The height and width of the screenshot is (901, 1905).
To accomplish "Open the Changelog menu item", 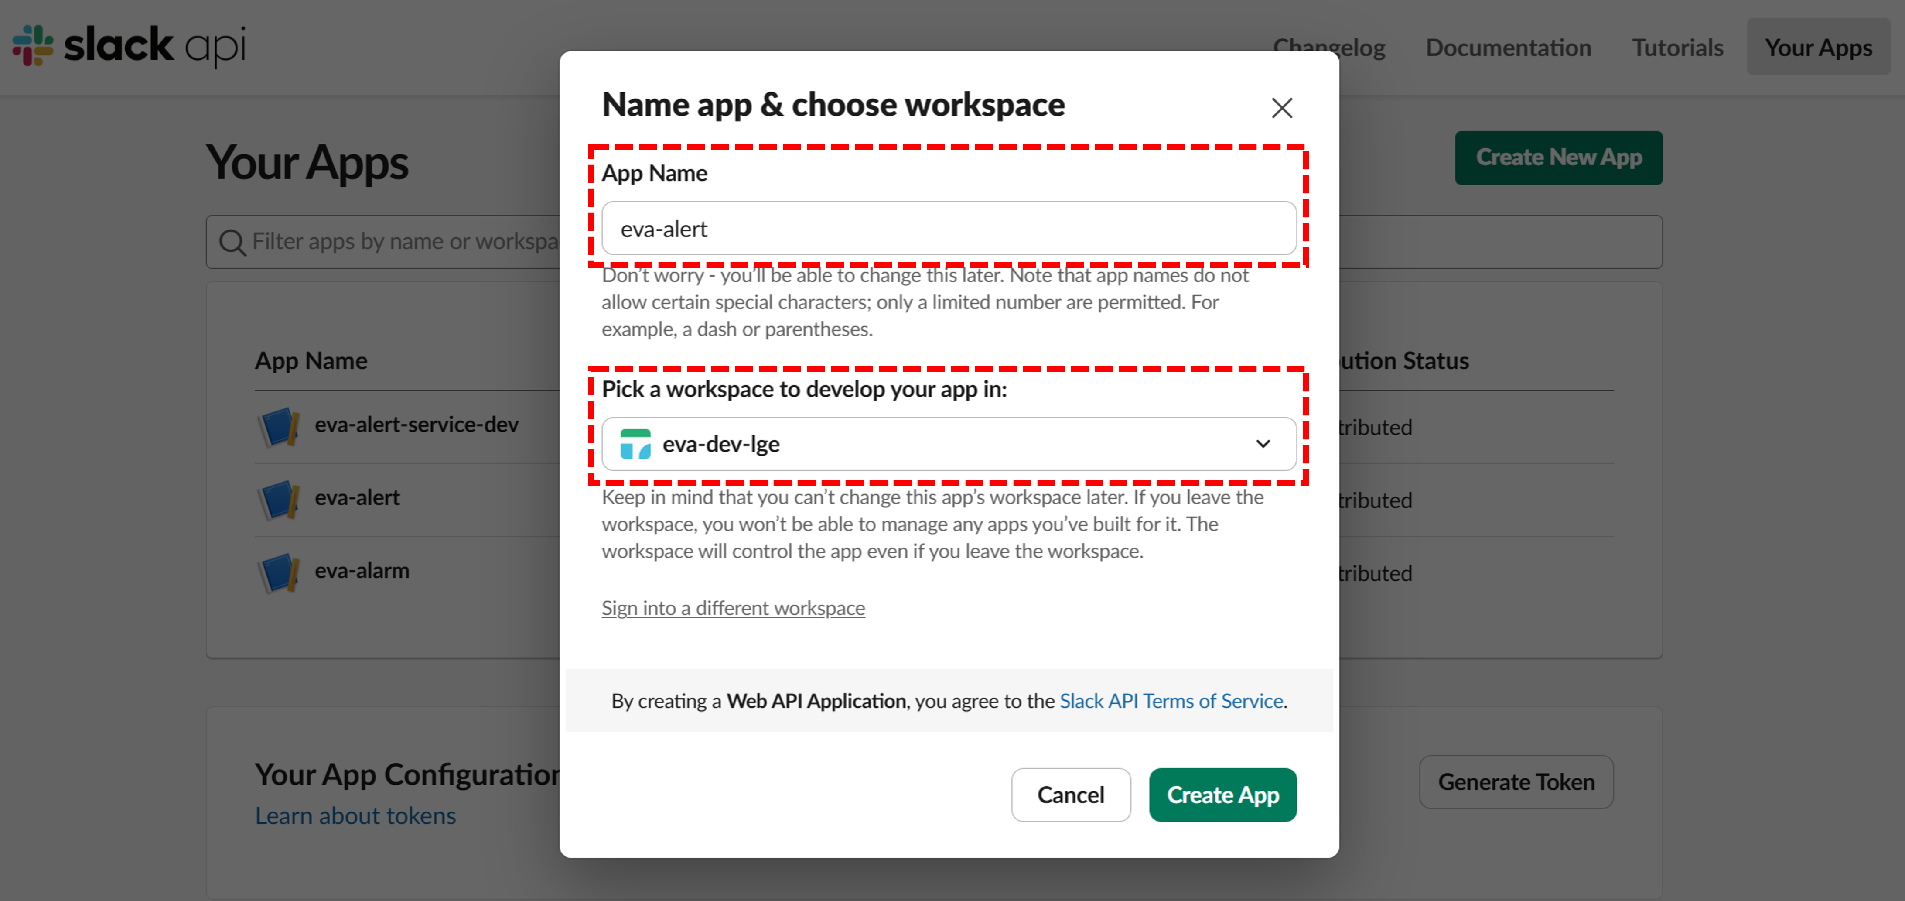I will pyautogui.click(x=1329, y=48).
